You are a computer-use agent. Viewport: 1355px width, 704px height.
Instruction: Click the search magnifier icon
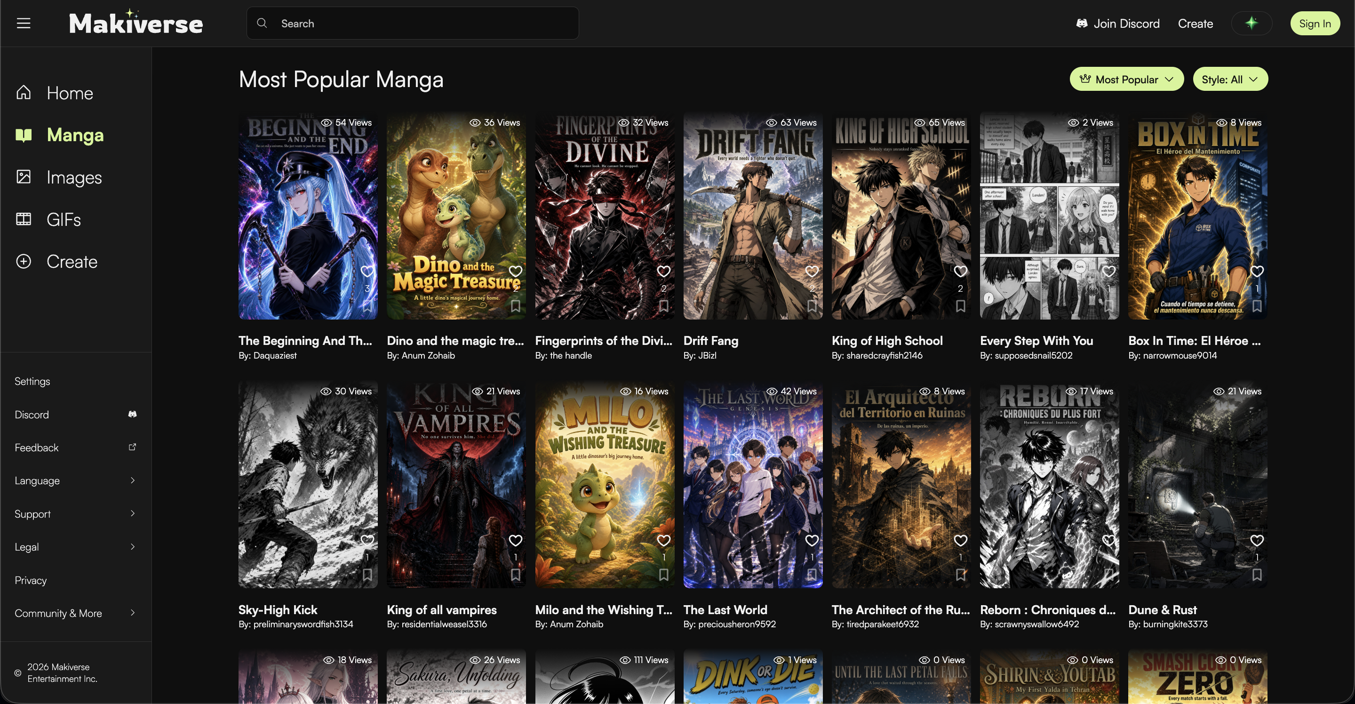(262, 23)
